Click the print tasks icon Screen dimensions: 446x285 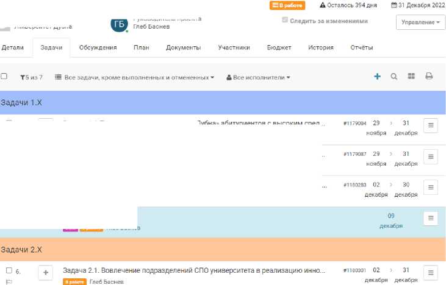coord(429,76)
